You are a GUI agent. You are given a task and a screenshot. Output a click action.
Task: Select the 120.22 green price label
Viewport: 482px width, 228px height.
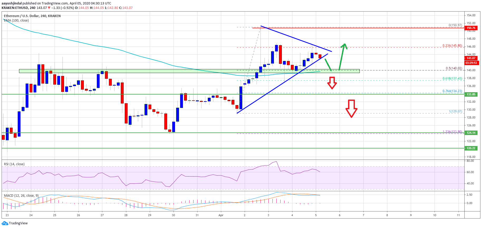471,148
